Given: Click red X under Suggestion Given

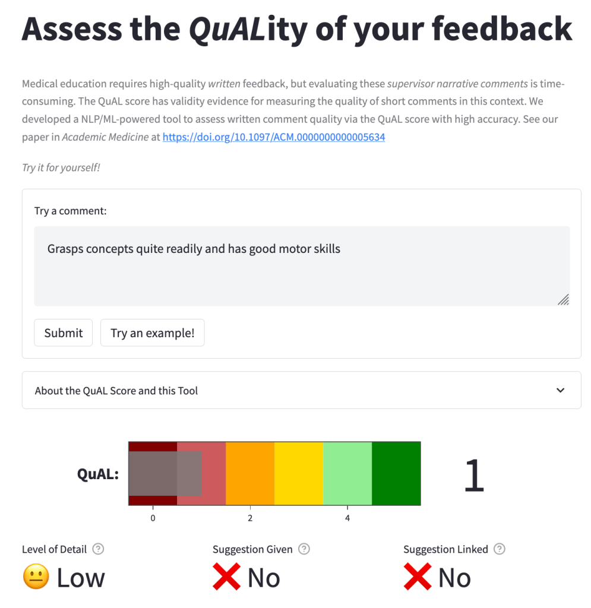Looking at the screenshot, I should 226,577.
